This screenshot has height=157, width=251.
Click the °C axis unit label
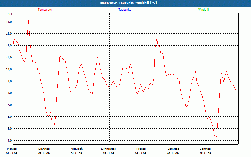click(x=10, y=14)
